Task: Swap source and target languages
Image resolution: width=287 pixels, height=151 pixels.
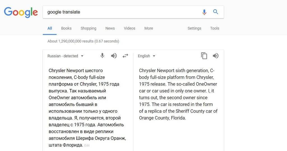Action: (x=125, y=56)
